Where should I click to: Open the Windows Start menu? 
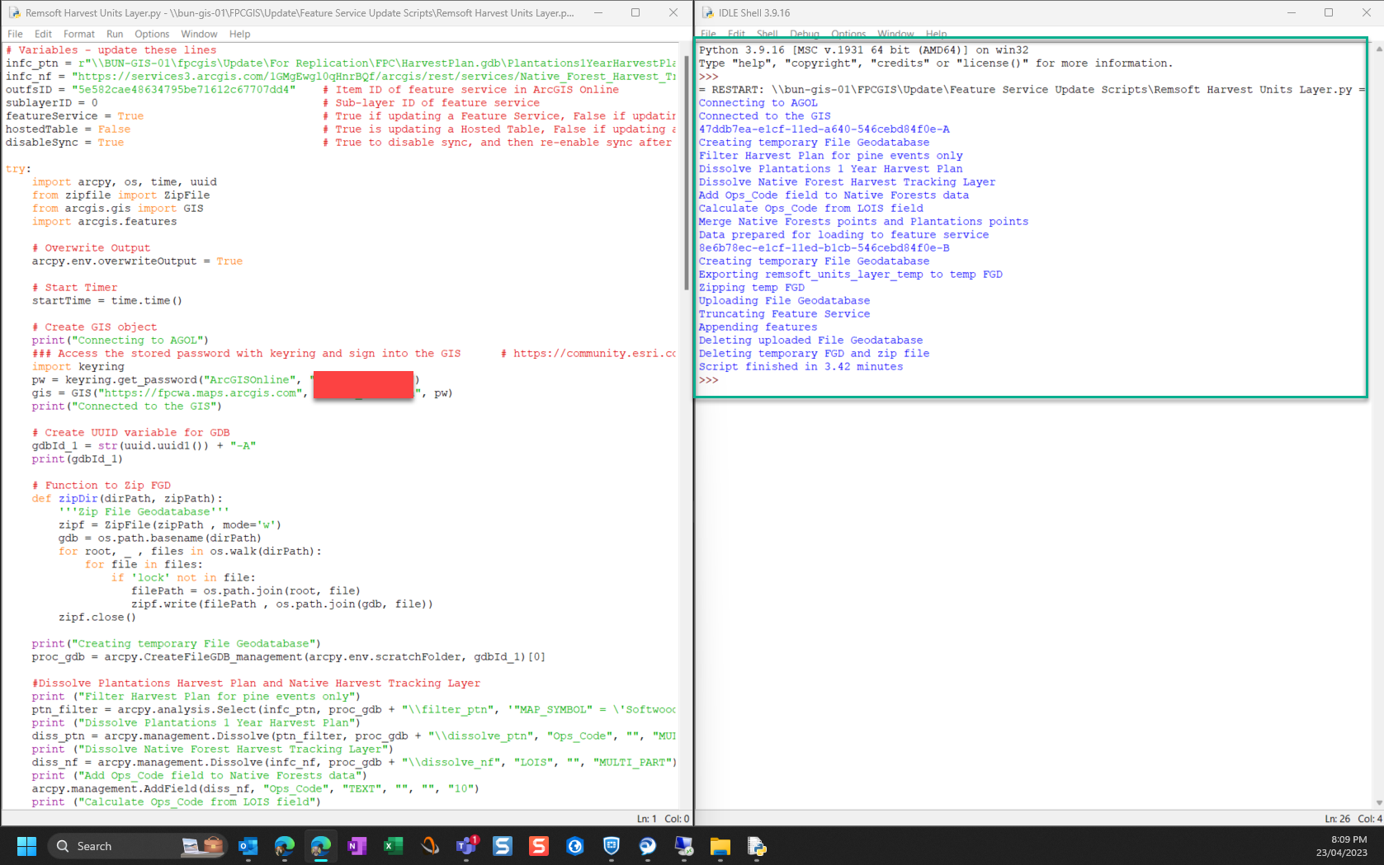click(x=26, y=846)
